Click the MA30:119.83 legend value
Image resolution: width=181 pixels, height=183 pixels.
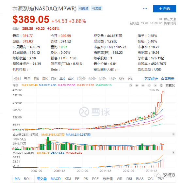tap(85, 85)
